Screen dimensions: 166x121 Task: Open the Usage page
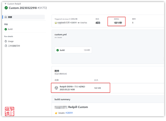pyautogui.click(x=11, y=41)
